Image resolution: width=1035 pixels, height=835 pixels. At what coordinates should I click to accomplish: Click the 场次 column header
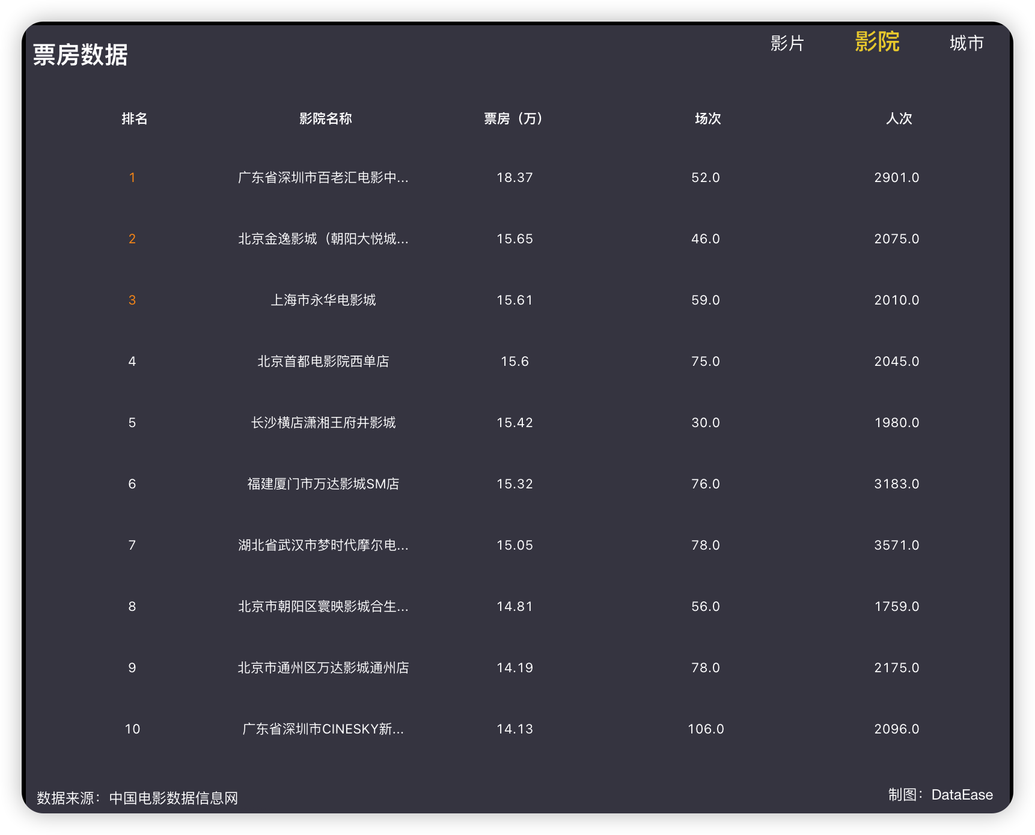[707, 118]
